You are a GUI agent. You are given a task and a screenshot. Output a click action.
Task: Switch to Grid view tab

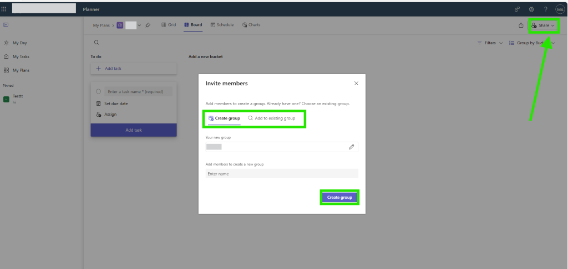coord(169,25)
